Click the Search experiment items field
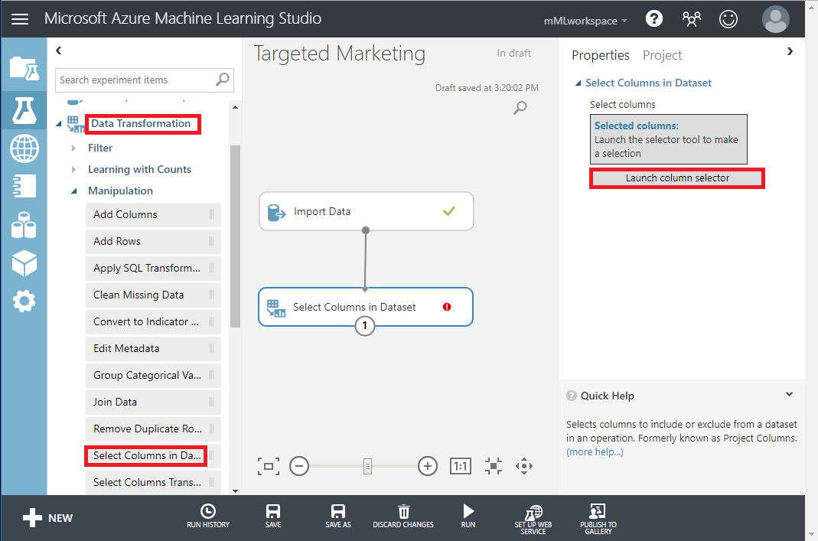818x541 pixels. coord(136,80)
